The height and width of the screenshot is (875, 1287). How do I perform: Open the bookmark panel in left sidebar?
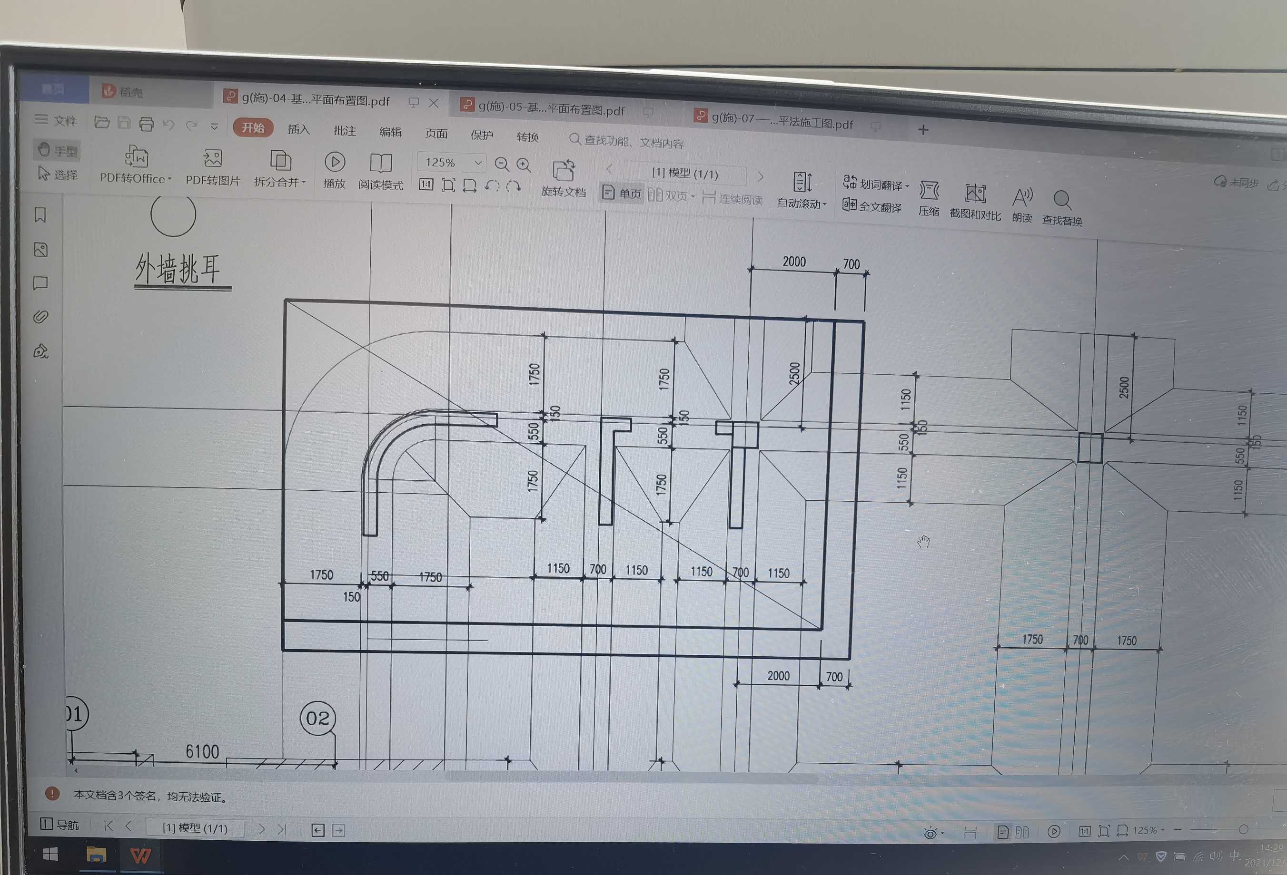[40, 215]
